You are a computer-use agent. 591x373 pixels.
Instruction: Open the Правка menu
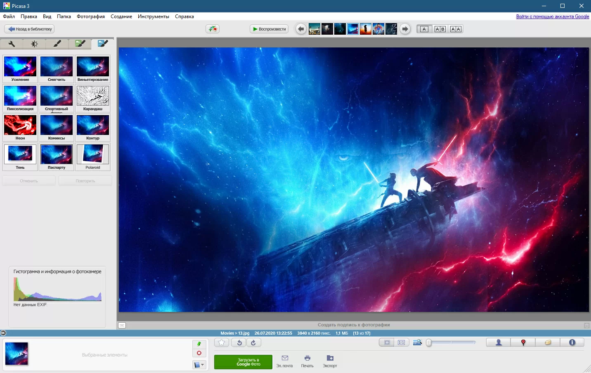tap(29, 17)
